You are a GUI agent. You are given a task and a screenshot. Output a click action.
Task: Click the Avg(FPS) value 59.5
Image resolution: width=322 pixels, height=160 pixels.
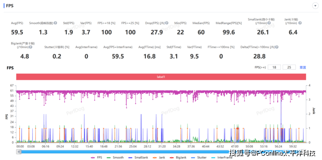point(17,32)
